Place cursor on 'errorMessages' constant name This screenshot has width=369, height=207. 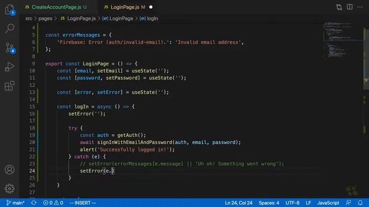81,35
